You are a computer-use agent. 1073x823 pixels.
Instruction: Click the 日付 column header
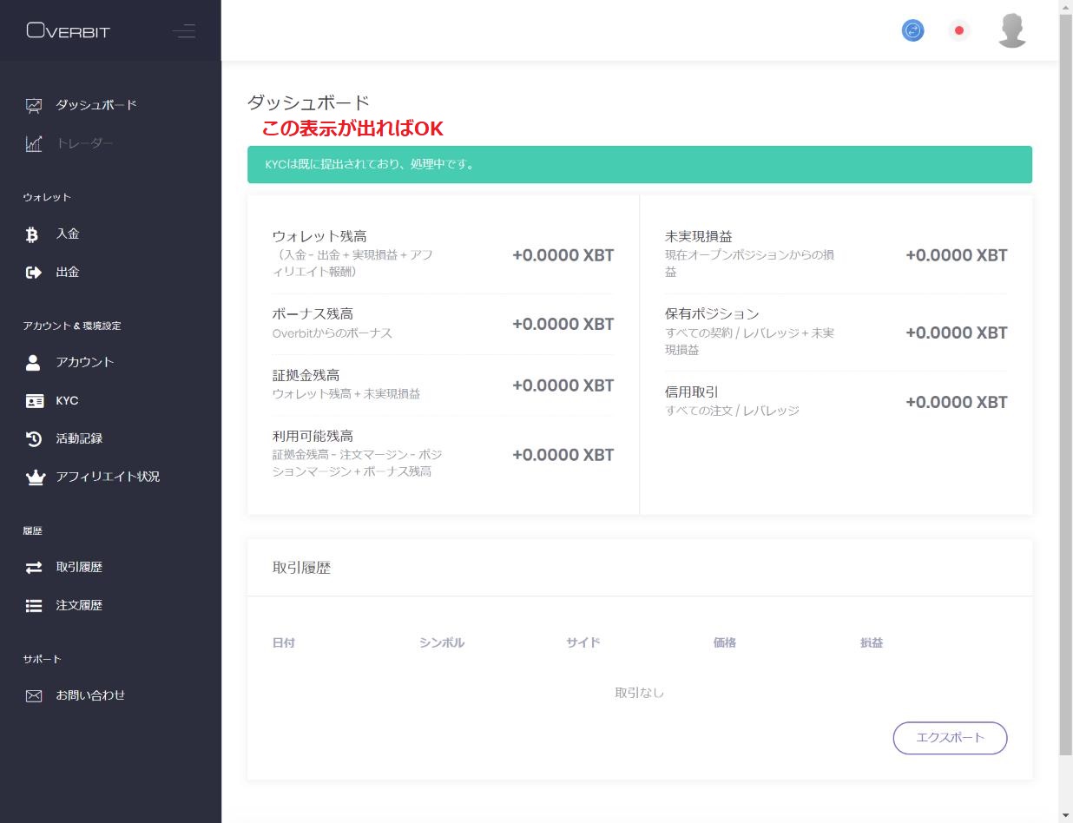(x=284, y=643)
